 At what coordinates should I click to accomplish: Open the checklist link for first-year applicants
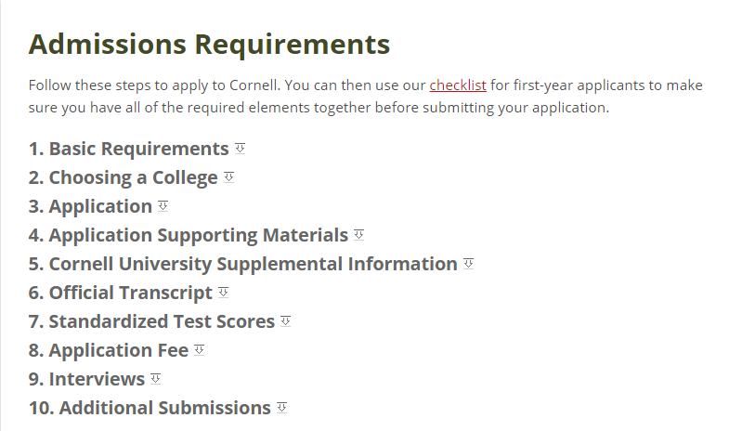458,85
